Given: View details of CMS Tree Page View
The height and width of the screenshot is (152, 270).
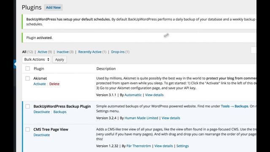Looking at the screenshot, I should tap(164, 146).
